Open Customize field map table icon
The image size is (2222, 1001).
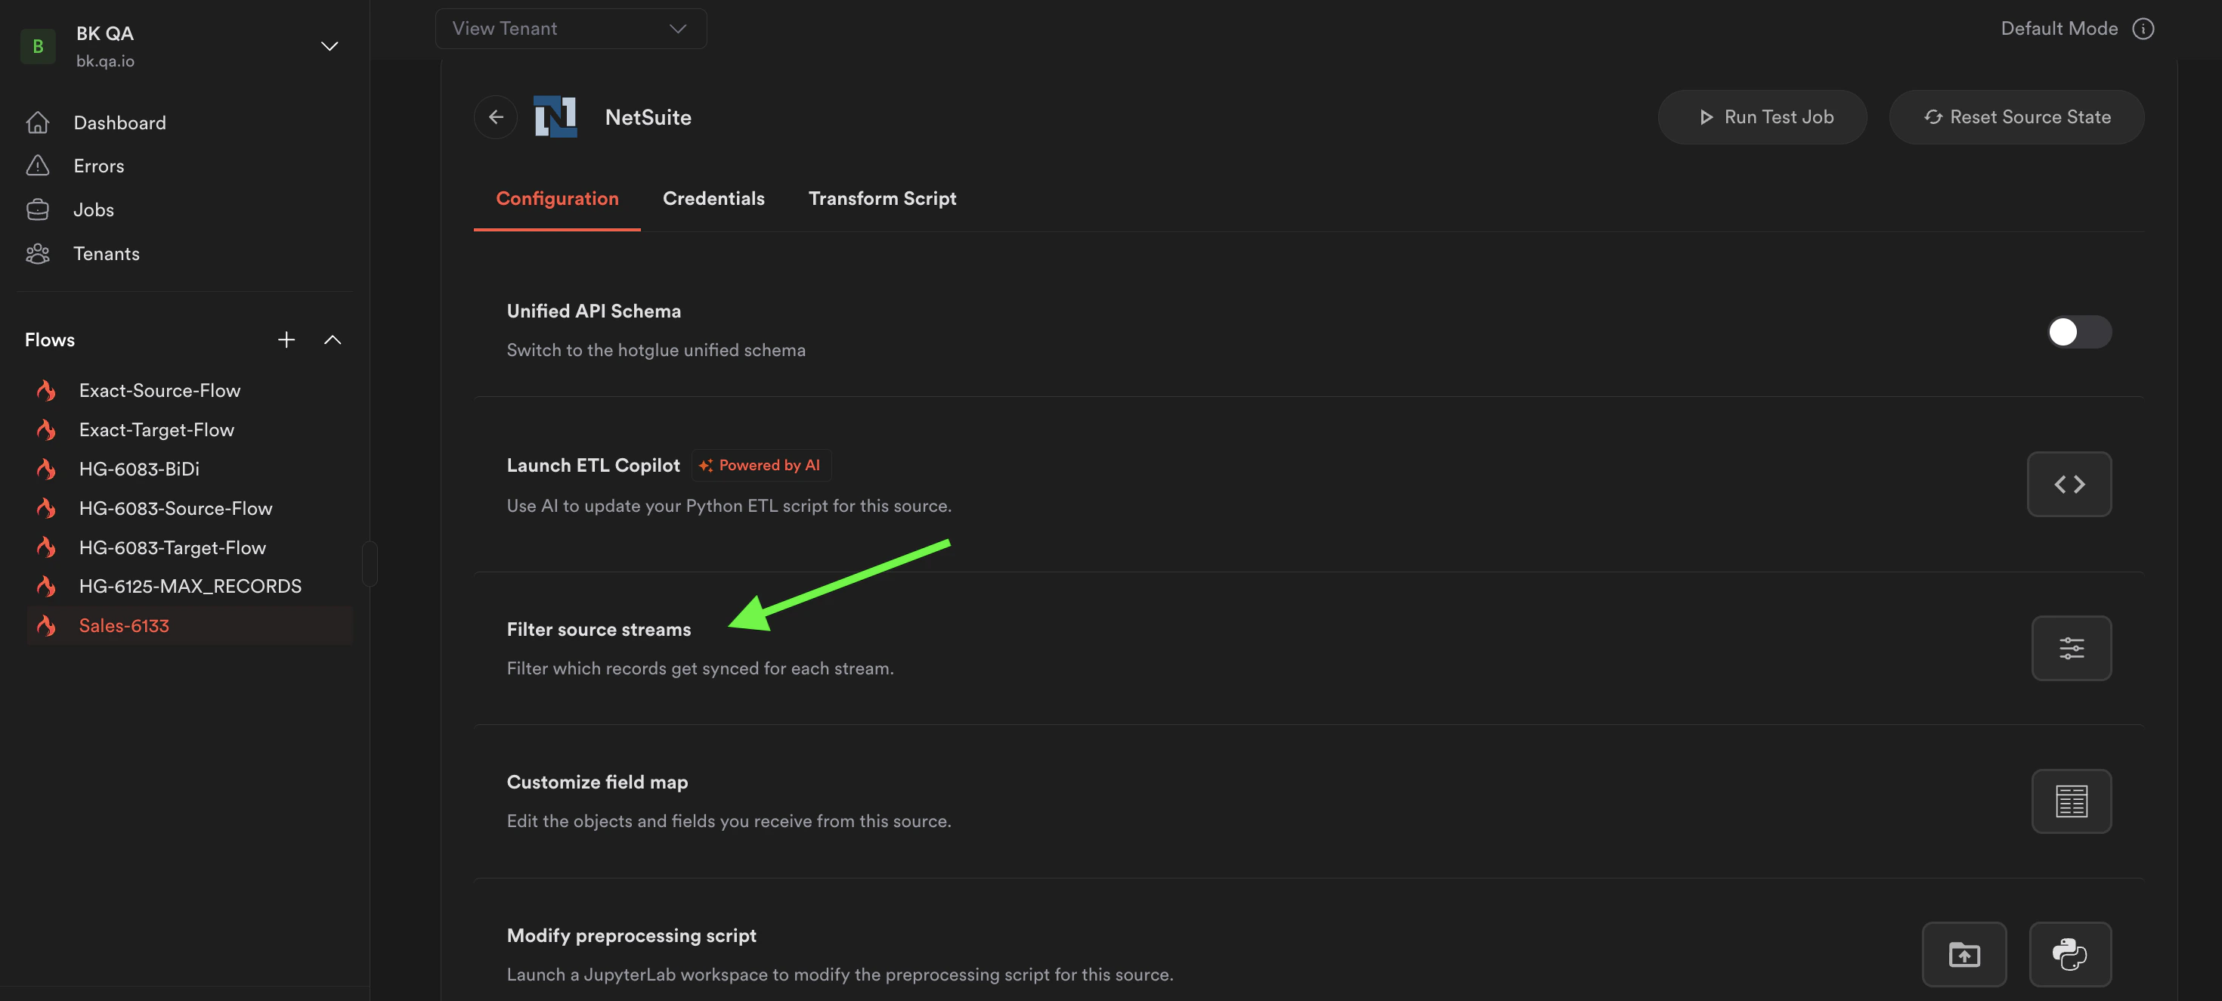[2071, 801]
